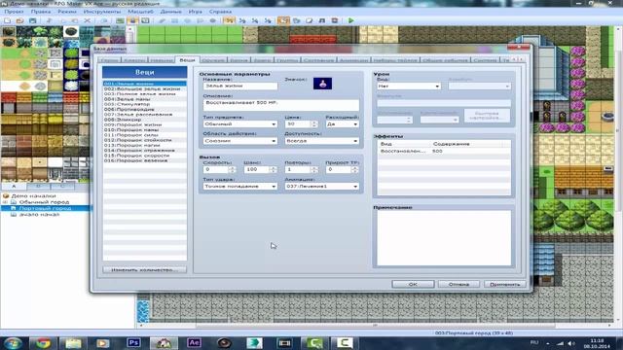The image size is (623, 350).
Task: Click the Шанс value stepper arrows
Action: click(273, 169)
